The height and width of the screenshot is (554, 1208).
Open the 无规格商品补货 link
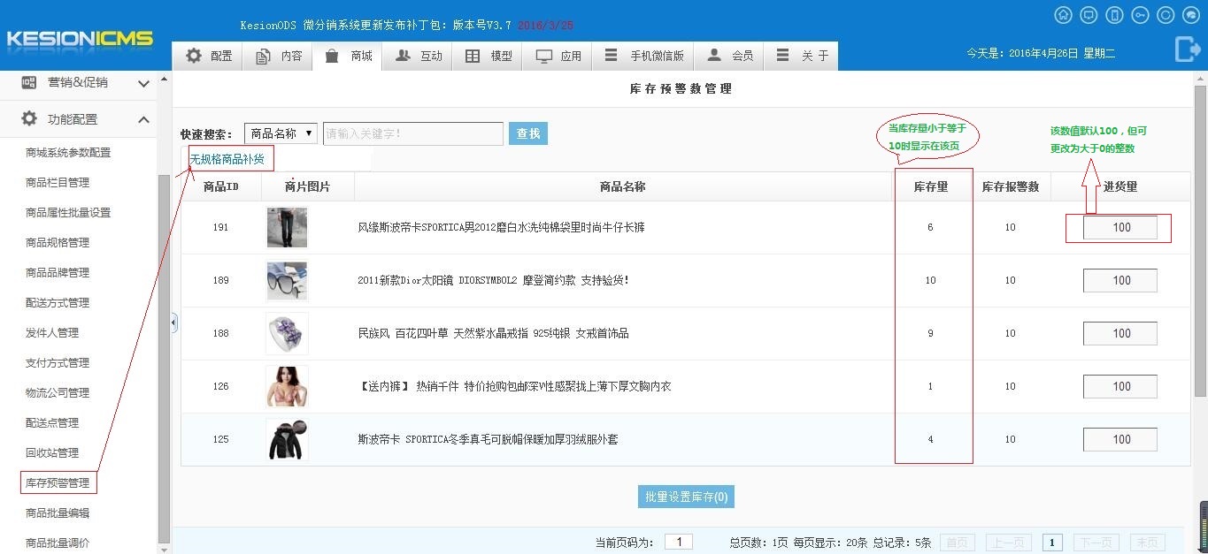pyautogui.click(x=227, y=159)
